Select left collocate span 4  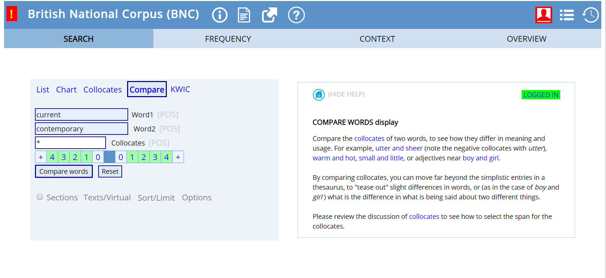coord(52,157)
